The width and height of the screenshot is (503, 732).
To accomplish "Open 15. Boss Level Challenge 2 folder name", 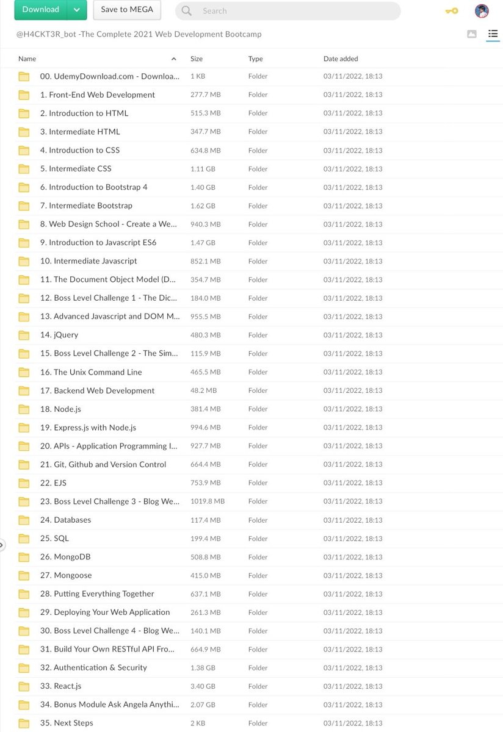I will coord(109,353).
